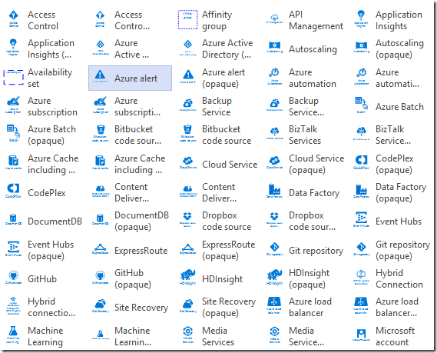Click the 'Azure load balancer...' truncated label
Screen dimensions: 437x353
(x=397, y=307)
